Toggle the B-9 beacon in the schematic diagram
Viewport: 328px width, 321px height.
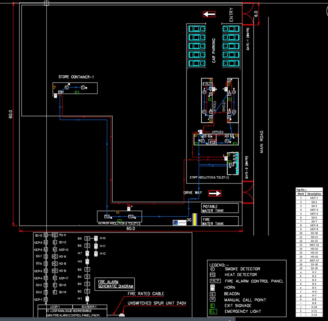click(x=87, y=238)
